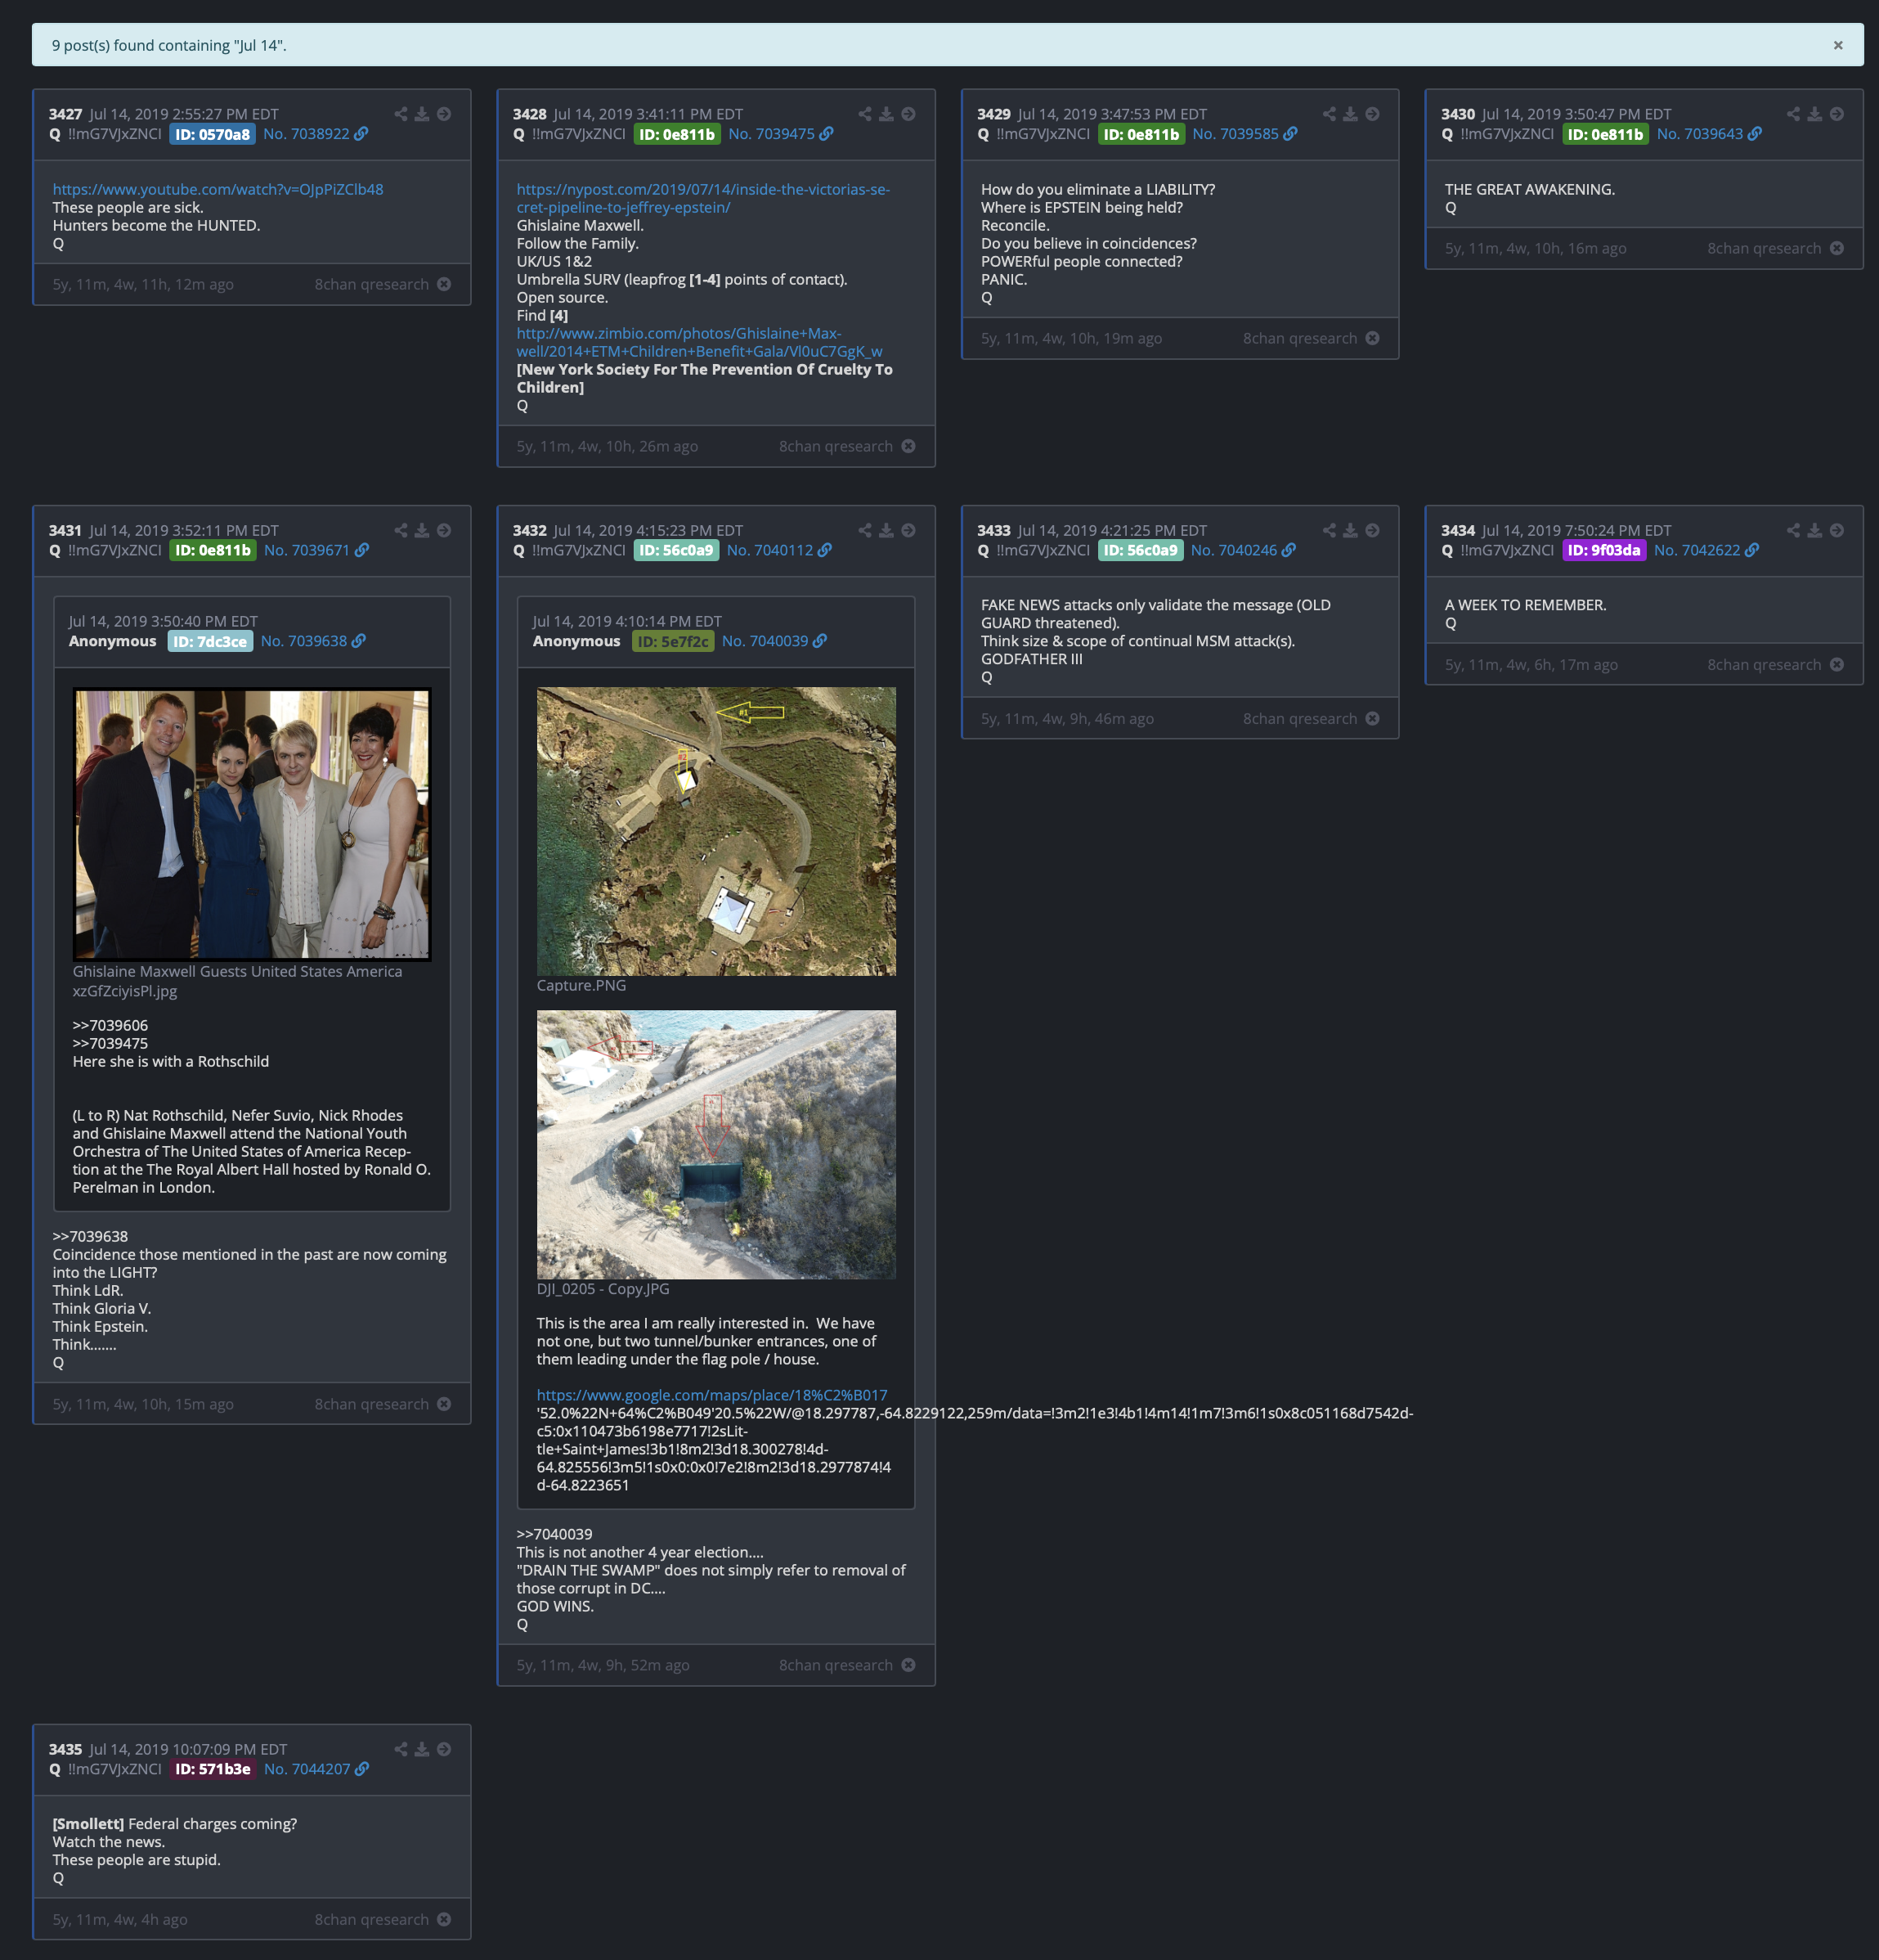Image resolution: width=1879 pixels, height=1960 pixels.
Task: Share post 3430
Action: tap(1793, 114)
